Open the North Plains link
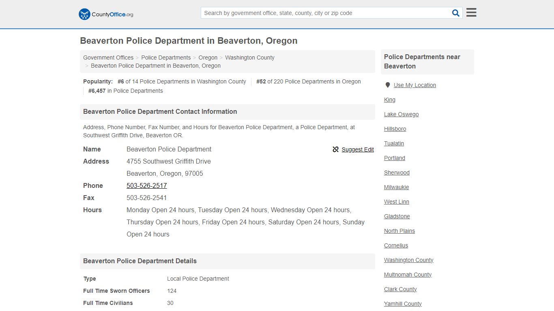 click(399, 231)
